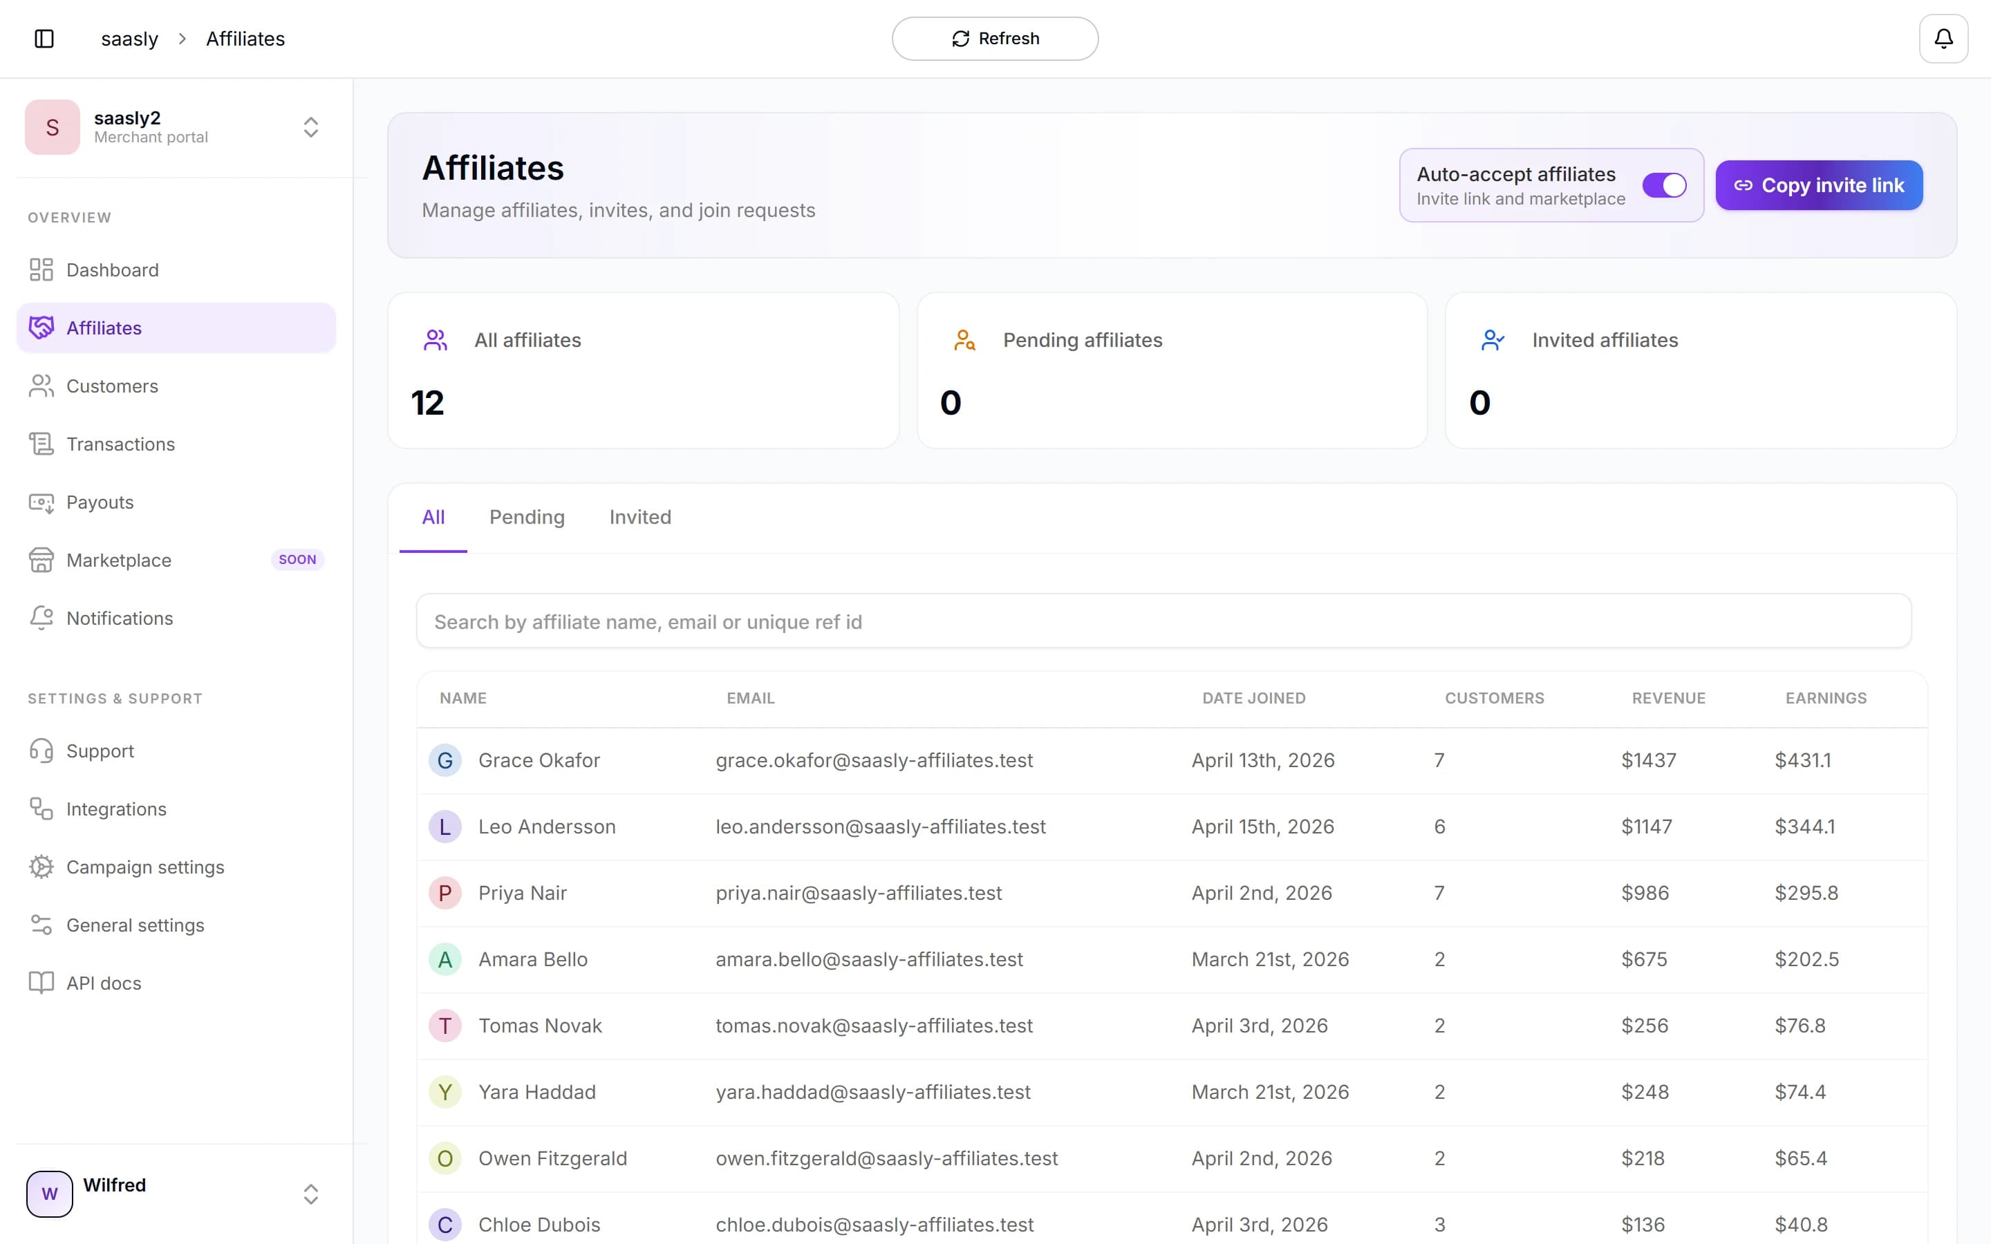Viewport: 1991px width, 1244px height.
Task: Click Owen Fitzgerald's O avatar
Action: tap(445, 1158)
